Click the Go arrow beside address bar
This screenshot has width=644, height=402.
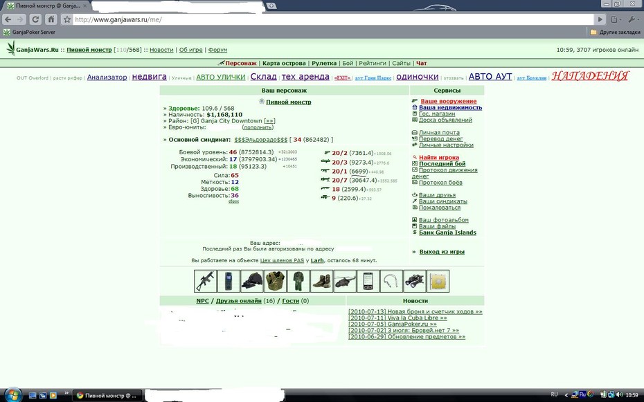(x=600, y=19)
